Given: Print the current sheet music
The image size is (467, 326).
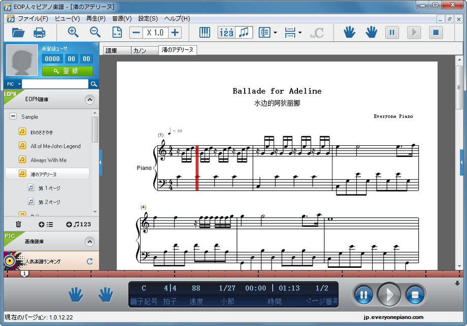Looking at the screenshot, I should pyautogui.click(x=39, y=32).
